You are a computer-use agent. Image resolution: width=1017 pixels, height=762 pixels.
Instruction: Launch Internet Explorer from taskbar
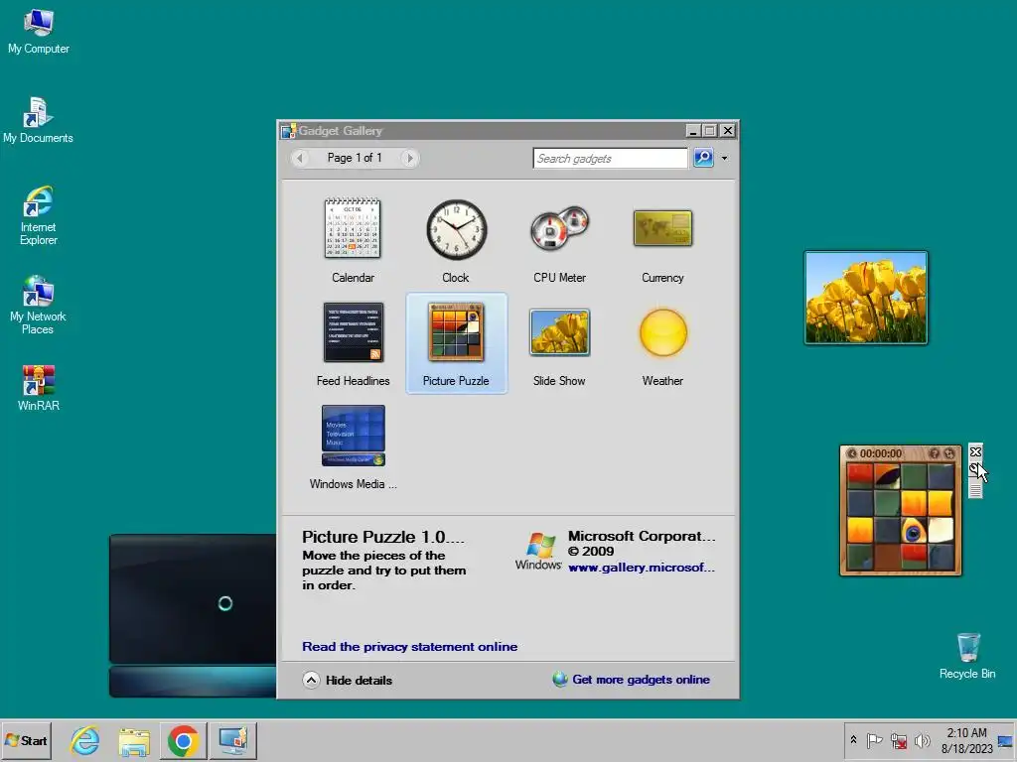[85, 741]
